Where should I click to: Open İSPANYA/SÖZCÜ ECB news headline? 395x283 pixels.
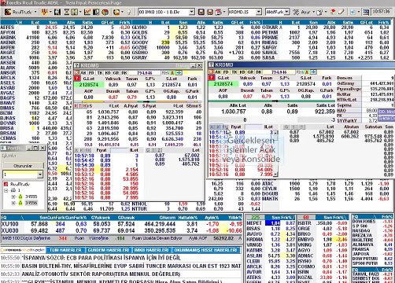101,258
